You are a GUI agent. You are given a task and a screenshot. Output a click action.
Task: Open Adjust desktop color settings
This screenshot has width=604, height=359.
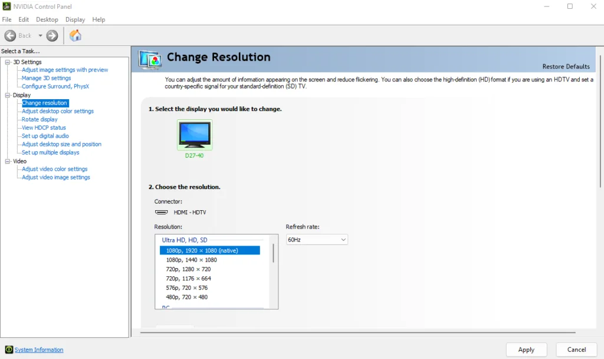pyautogui.click(x=58, y=111)
